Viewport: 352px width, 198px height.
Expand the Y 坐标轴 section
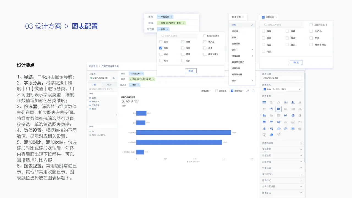click(x=282, y=168)
